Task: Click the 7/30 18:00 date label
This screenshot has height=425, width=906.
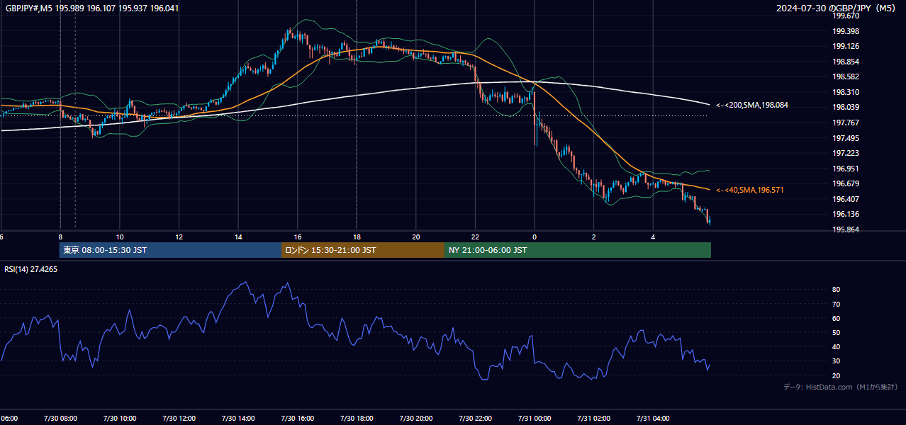Action: tap(357, 419)
